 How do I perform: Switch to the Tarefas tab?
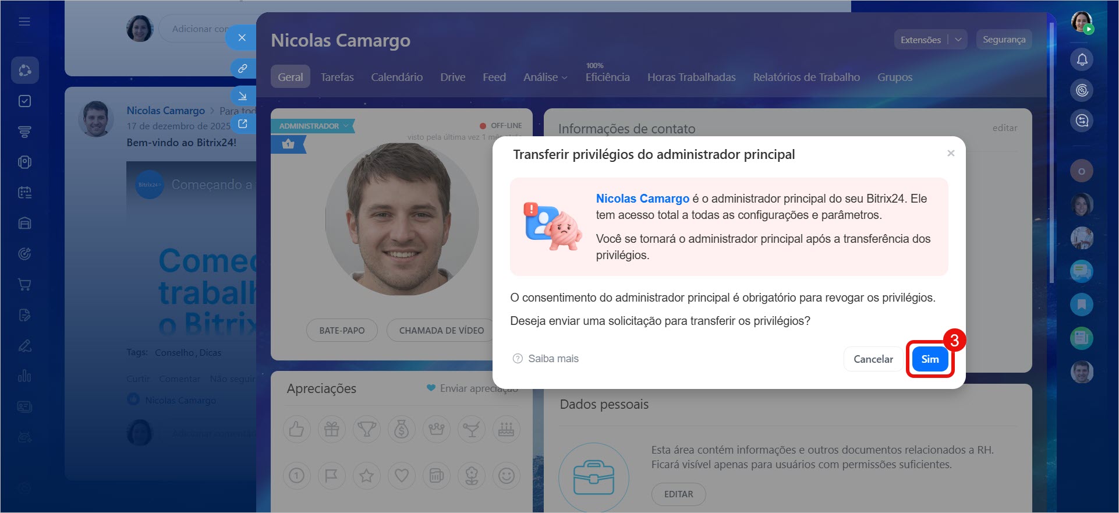click(x=337, y=77)
